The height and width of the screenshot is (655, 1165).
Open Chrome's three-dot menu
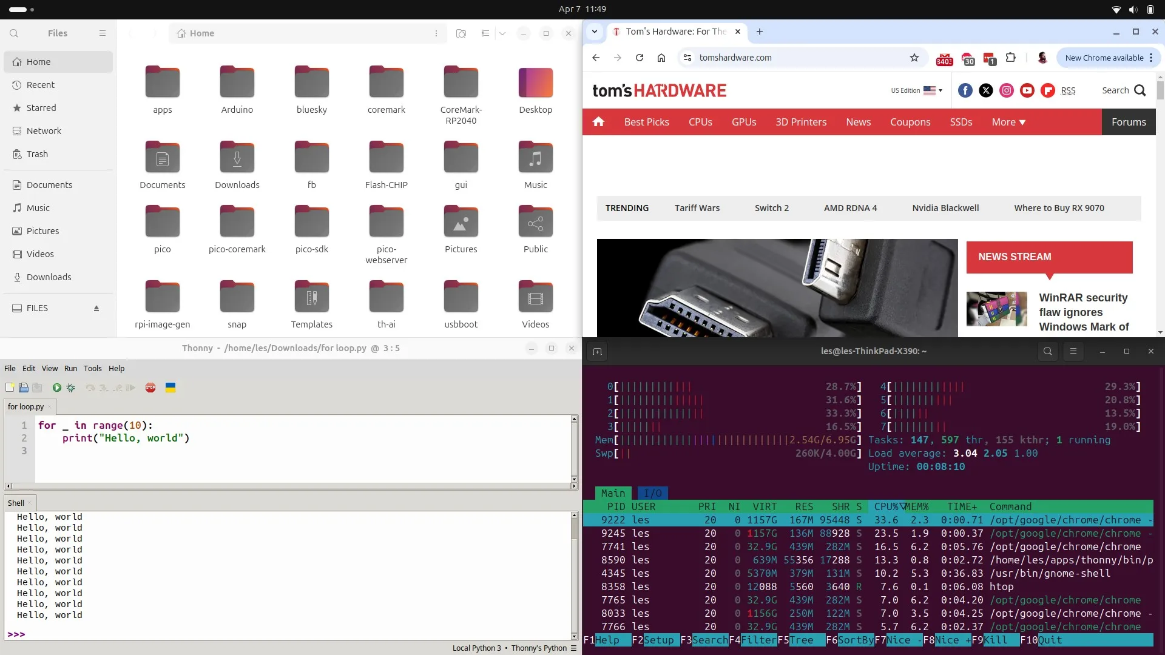point(1151,58)
